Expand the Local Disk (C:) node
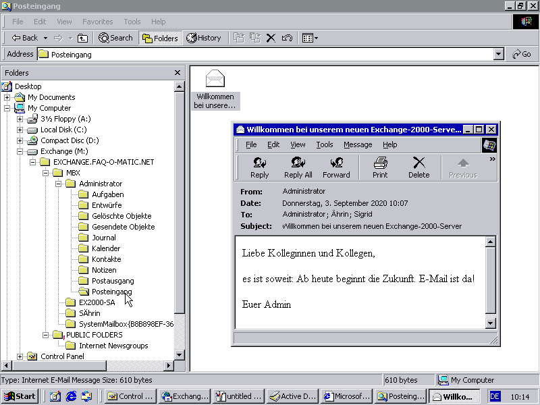The image size is (540, 405). (20, 130)
